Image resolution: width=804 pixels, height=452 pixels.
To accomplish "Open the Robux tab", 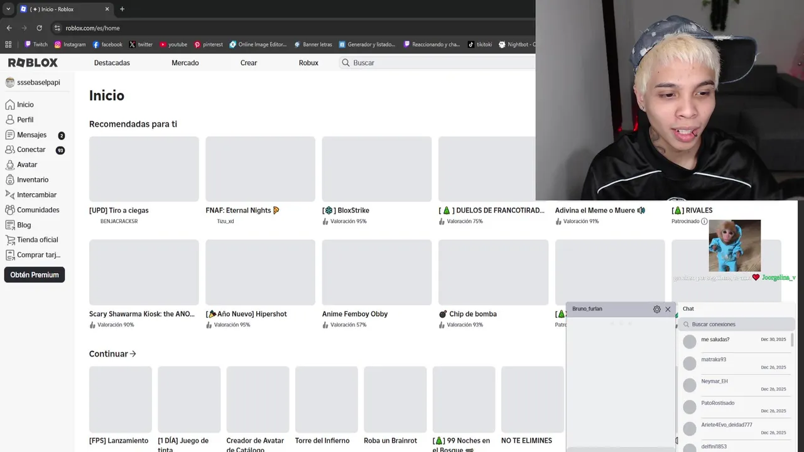I will [308, 63].
